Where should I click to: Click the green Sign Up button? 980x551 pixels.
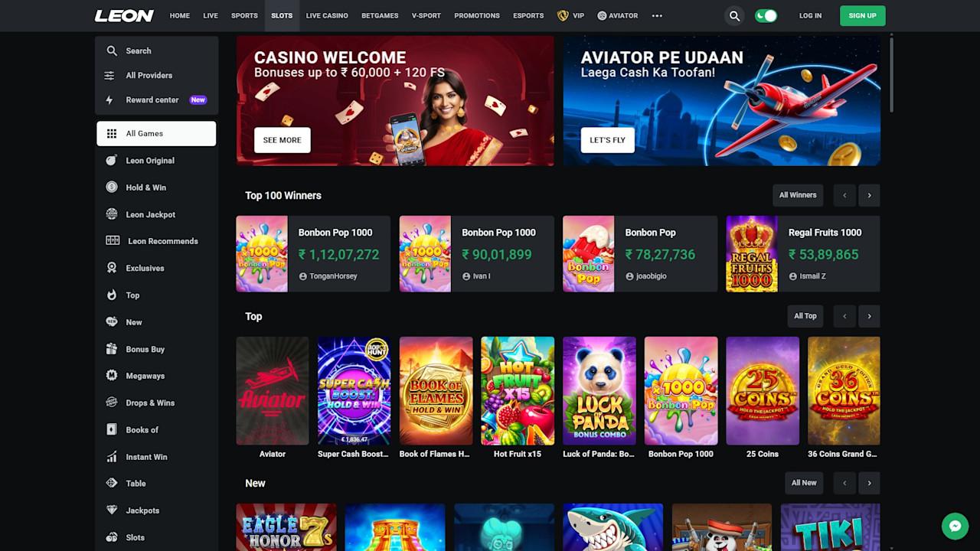[x=862, y=15]
